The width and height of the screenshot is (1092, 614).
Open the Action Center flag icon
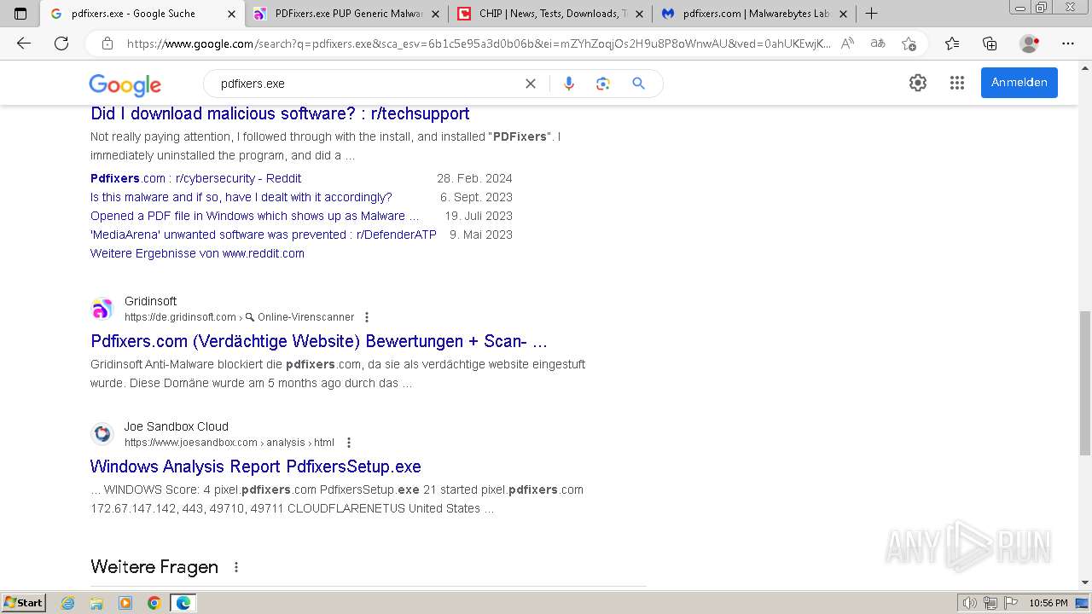tap(1009, 603)
